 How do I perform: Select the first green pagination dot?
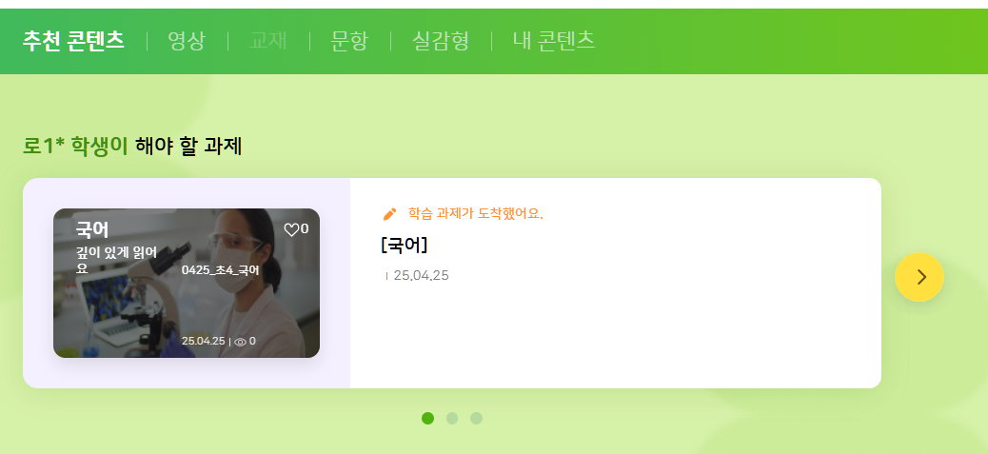(427, 418)
